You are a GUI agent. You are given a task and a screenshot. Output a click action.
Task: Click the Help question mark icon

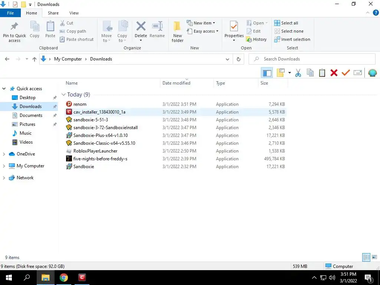tap(376, 13)
